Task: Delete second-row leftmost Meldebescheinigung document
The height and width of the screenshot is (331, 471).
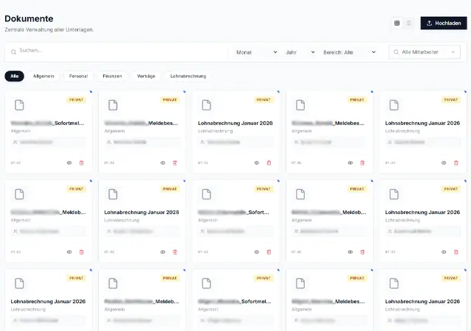Action: coord(82,252)
